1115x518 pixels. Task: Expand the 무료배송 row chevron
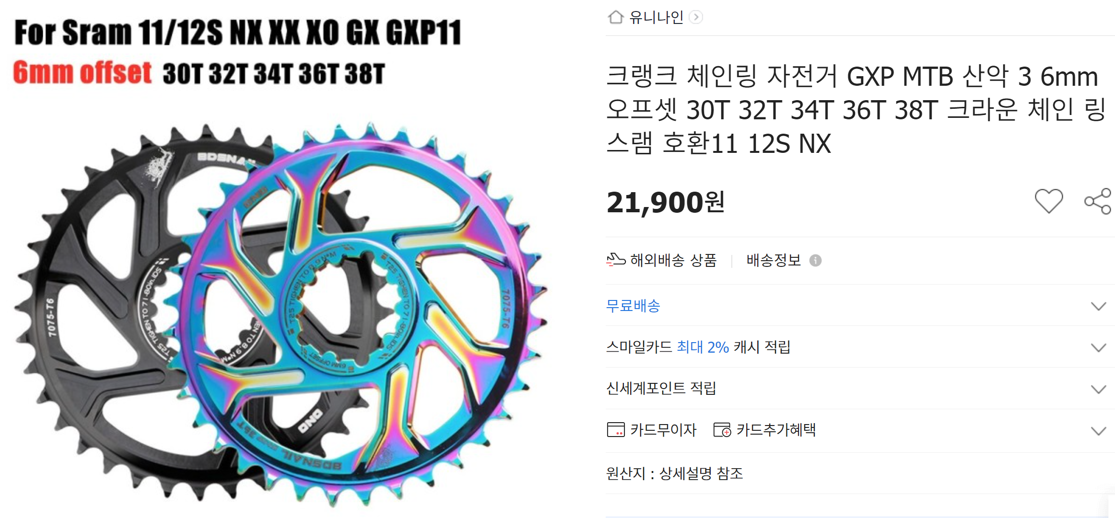pyautogui.click(x=1098, y=306)
